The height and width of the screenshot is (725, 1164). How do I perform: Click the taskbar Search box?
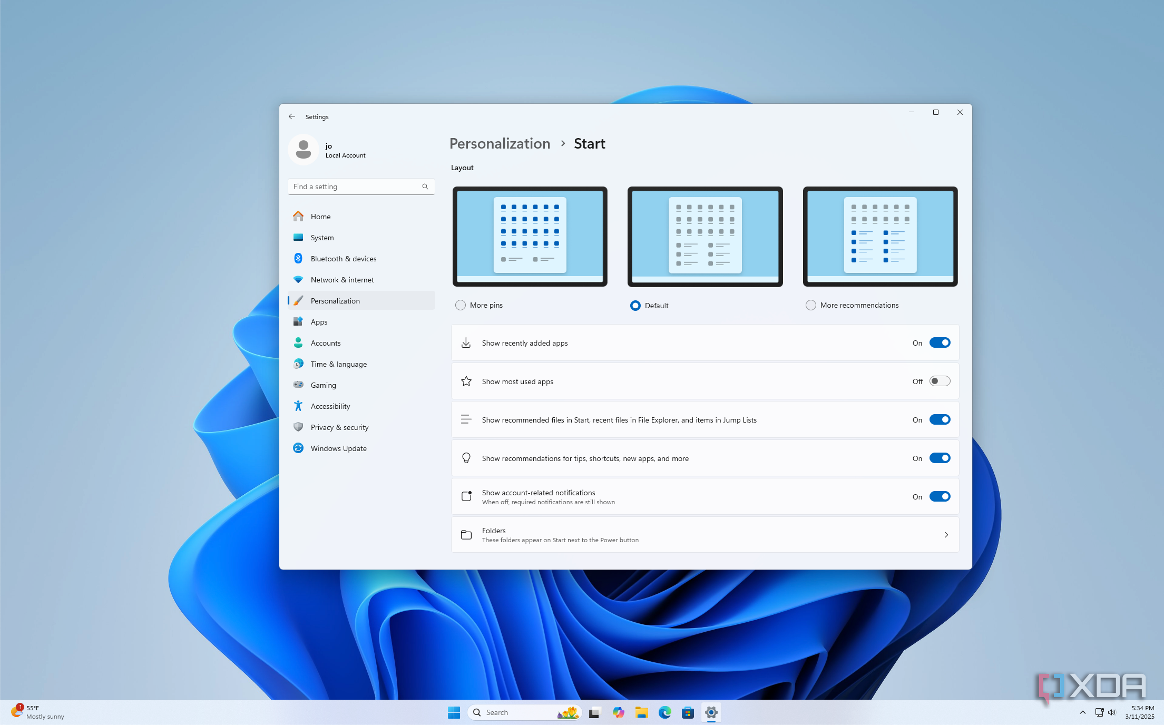[525, 712]
